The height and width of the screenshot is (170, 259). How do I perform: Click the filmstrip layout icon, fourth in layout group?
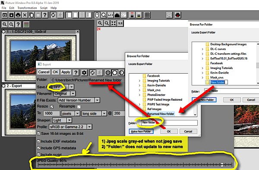click(88, 15)
